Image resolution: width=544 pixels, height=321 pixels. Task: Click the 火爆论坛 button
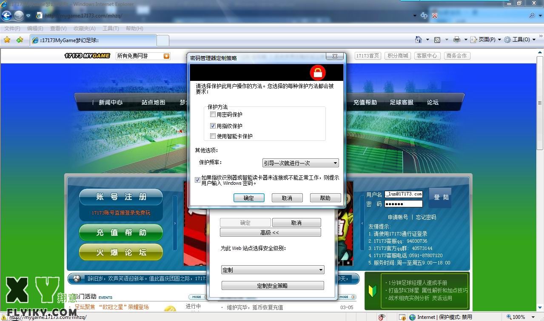121,252
